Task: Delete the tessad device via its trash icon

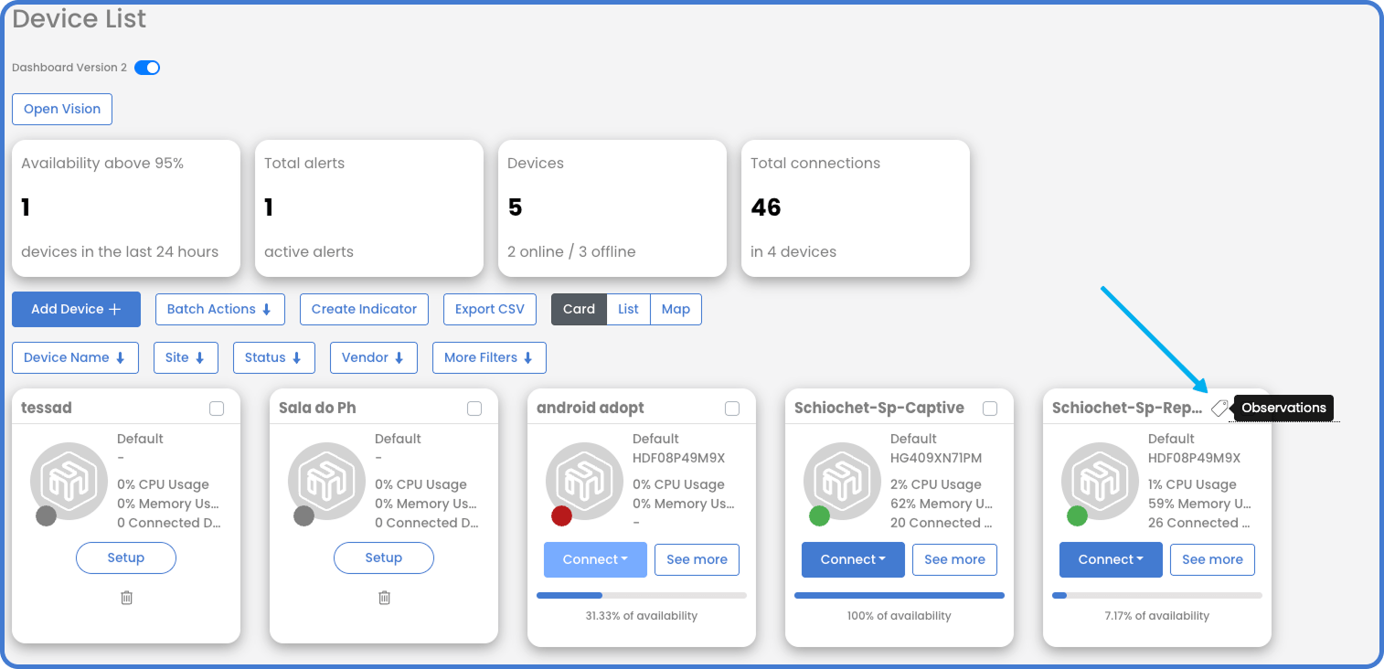Action: tap(125, 597)
